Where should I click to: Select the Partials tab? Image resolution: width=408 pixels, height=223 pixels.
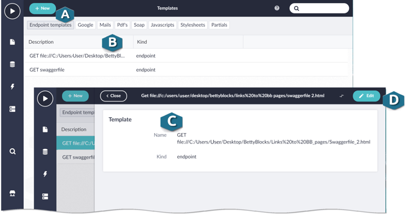click(x=219, y=25)
